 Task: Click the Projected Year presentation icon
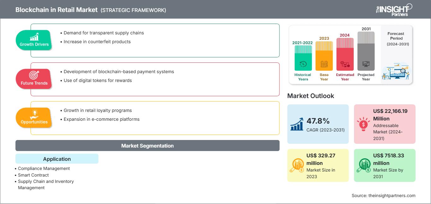click(x=366, y=64)
